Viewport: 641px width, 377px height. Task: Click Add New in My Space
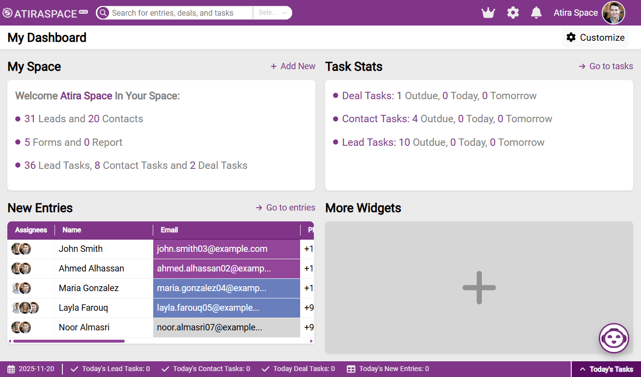(x=293, y=66)
